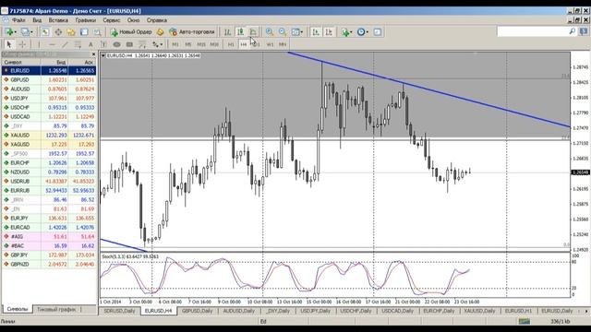The width and height of the screenshot is (591, 332).
Task: Select the Equidistant Channel tool
Action: coord(78,44)
